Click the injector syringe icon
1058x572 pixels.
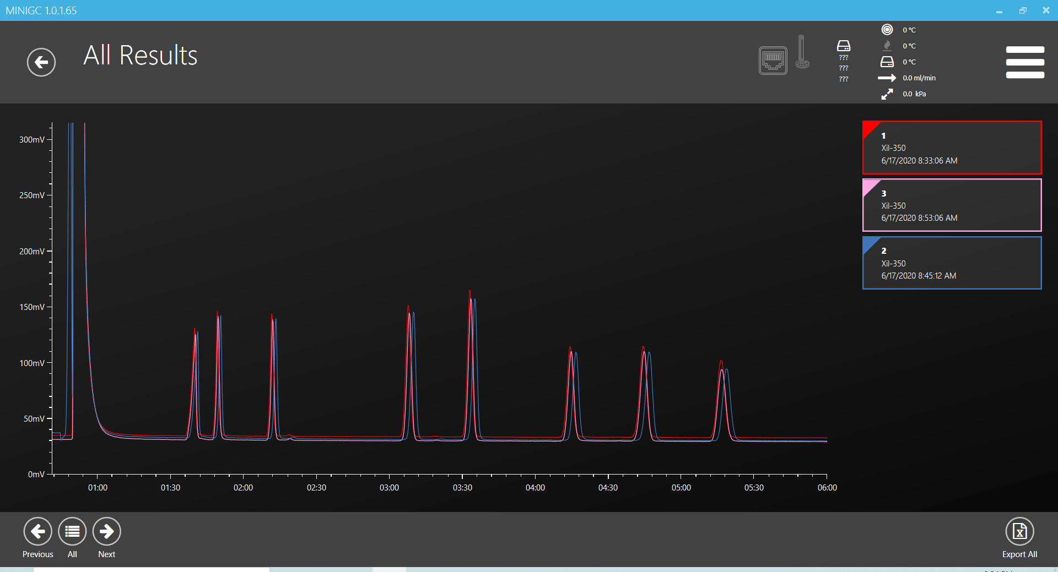802,52
